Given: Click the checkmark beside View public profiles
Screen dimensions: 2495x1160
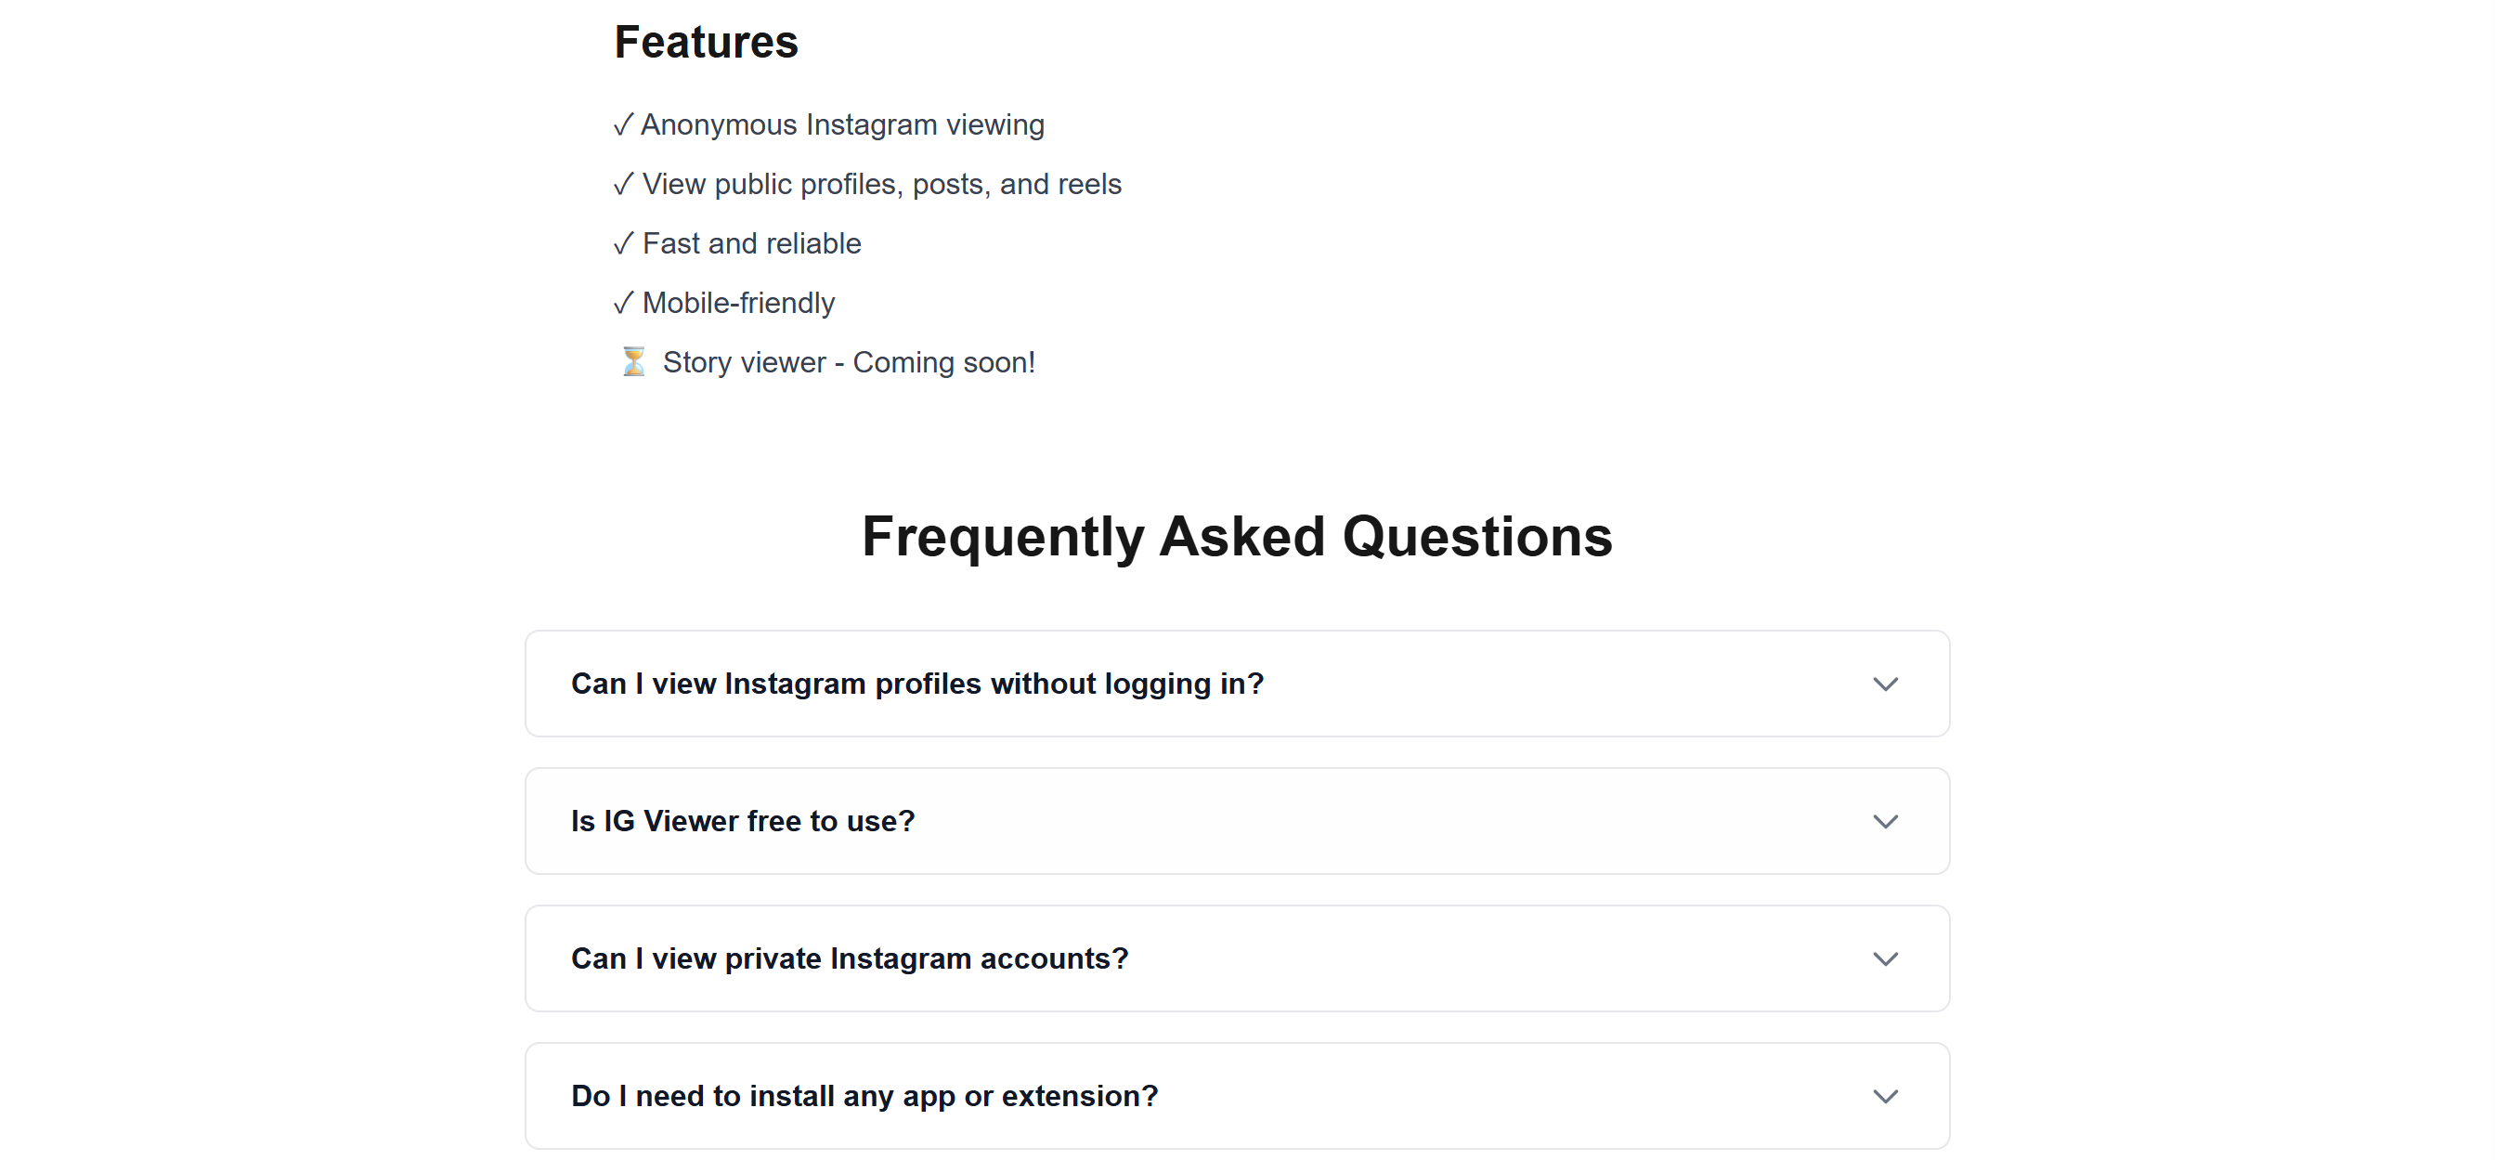Looking at the screenshot, I should (623, 183).
